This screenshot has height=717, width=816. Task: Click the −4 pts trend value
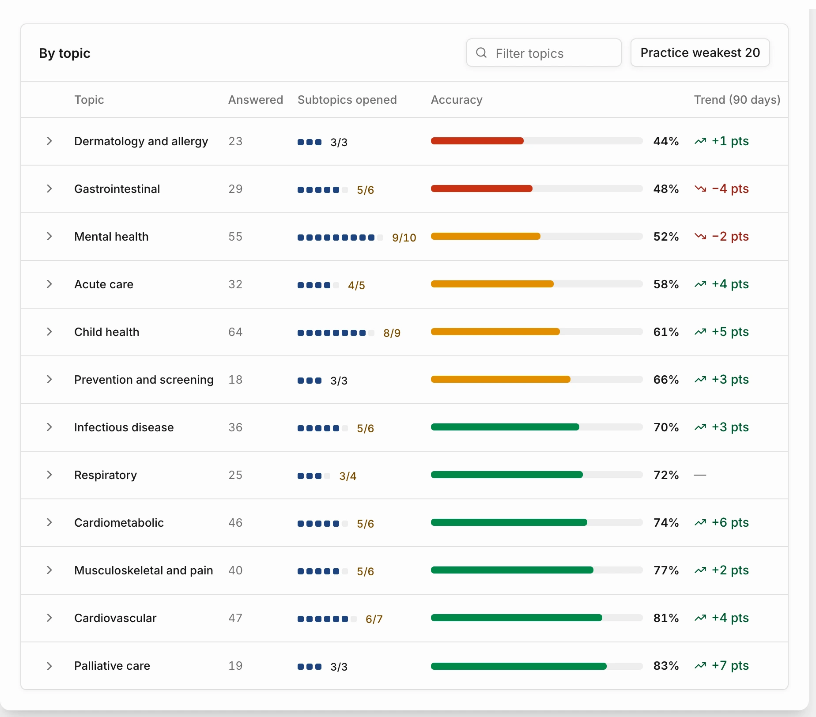click(730, 189)
